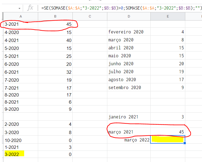Click cell agosto 2020

pos(129,79)
